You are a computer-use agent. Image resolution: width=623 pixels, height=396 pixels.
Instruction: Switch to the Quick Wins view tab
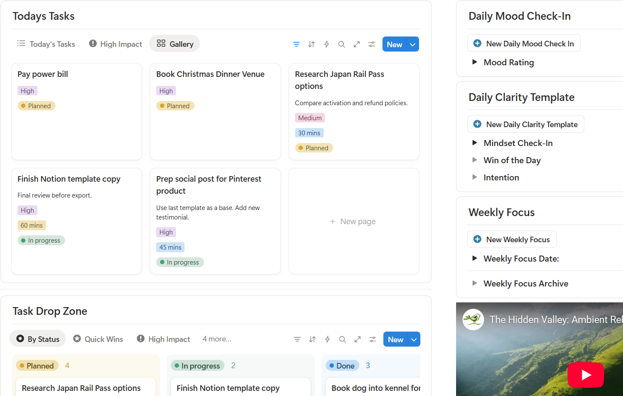pos(98,339)
